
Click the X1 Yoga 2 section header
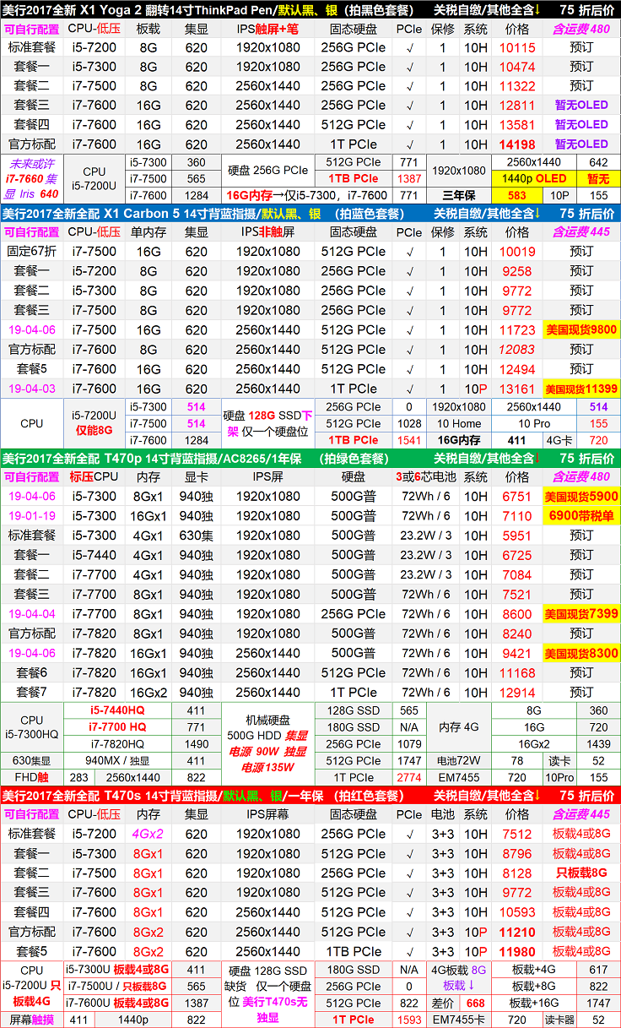pyautogui.click(x=310, y=10)
